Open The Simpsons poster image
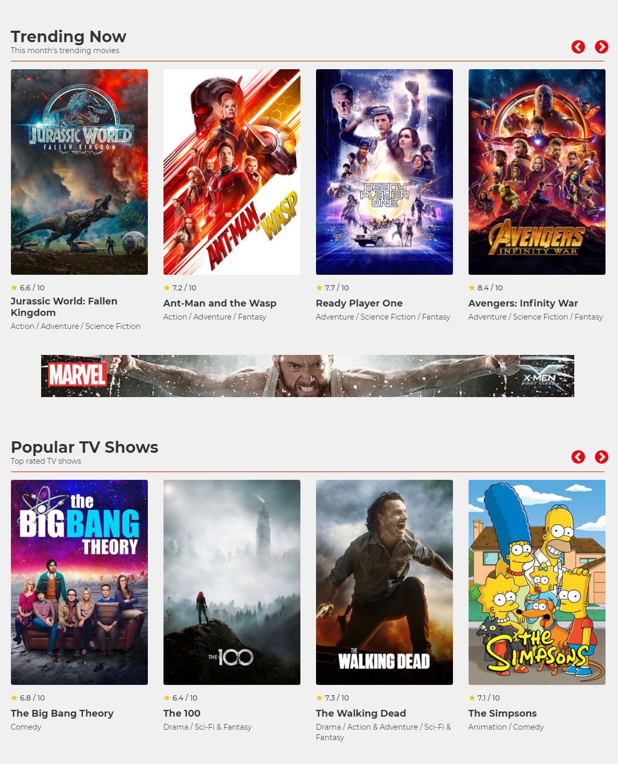618x764 pixels. click(x=537, y=582)
